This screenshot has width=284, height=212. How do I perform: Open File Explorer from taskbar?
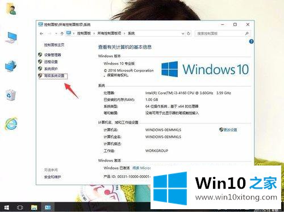point(34,207)
